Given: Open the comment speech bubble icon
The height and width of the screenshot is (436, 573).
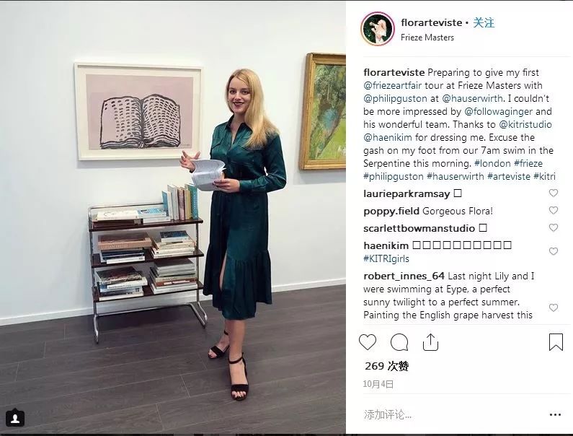Looking at the screenshot, I should tap(399, 342).
